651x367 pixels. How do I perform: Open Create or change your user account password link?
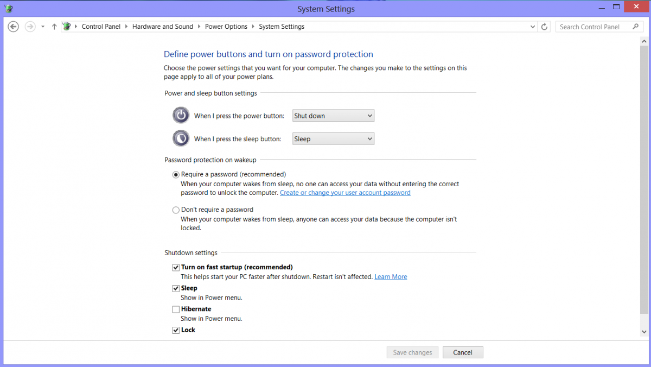[x=345, y=193]
